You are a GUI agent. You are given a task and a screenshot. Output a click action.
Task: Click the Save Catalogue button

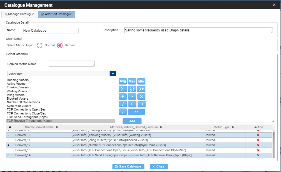(x=128, y=166)
